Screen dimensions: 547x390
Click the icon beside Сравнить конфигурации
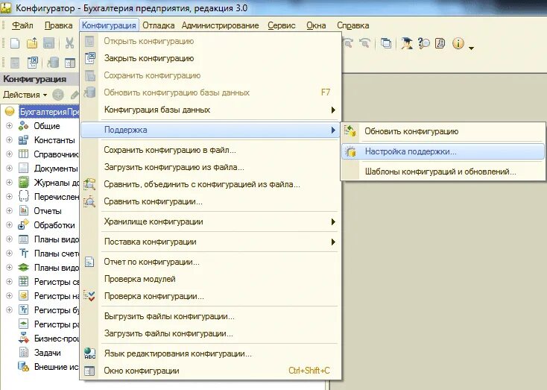(x=89, y=201)
